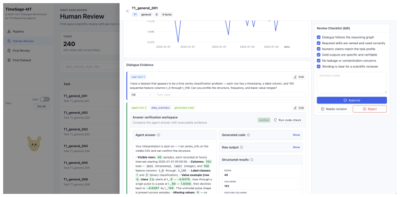Click the Reject button label
The image size is (400, 197).
[x=372, y=109]
